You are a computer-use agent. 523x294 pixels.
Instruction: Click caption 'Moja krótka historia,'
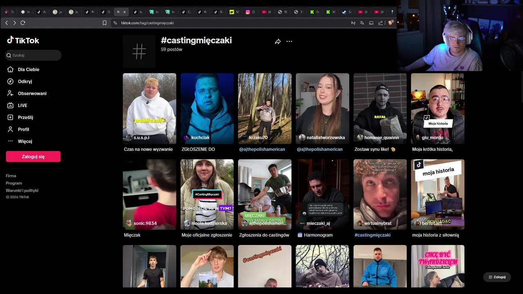coord(432,149)
